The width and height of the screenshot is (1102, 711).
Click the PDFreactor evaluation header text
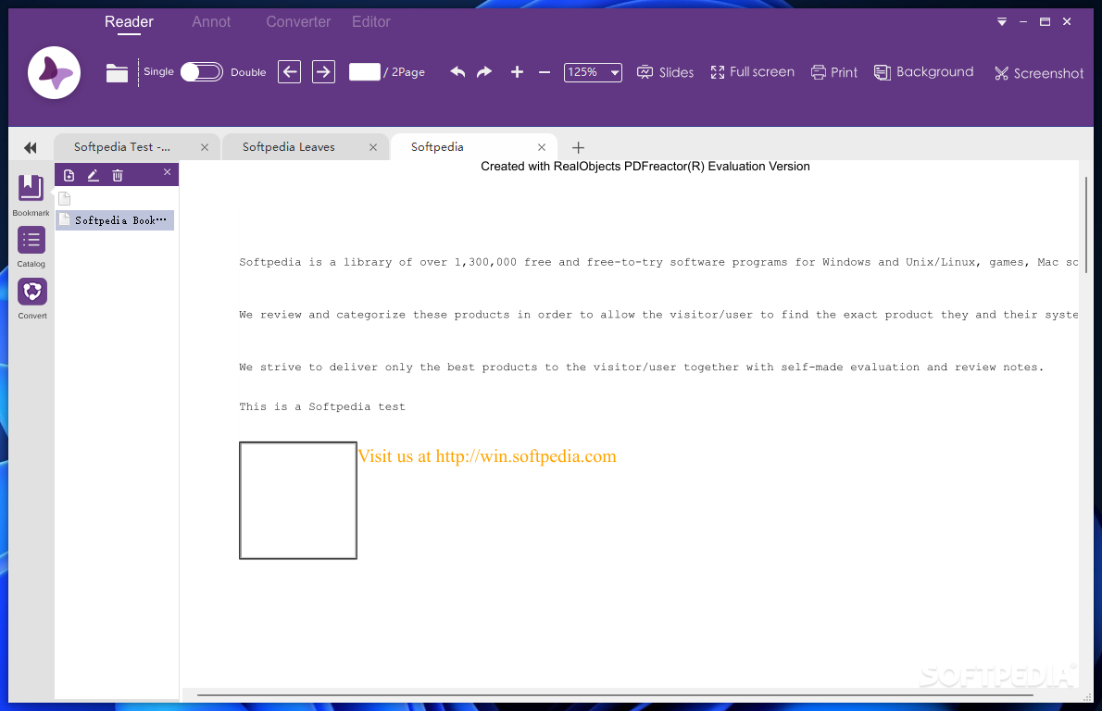pyautogui.click(x=645, y=167)
